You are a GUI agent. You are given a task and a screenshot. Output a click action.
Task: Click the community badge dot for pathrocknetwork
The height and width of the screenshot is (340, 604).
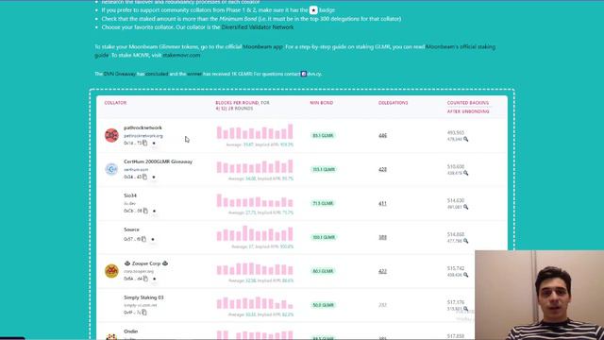click(x=154, y=144)
